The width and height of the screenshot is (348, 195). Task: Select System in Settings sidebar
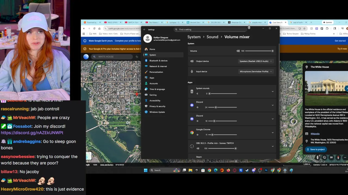pos(163,55)
